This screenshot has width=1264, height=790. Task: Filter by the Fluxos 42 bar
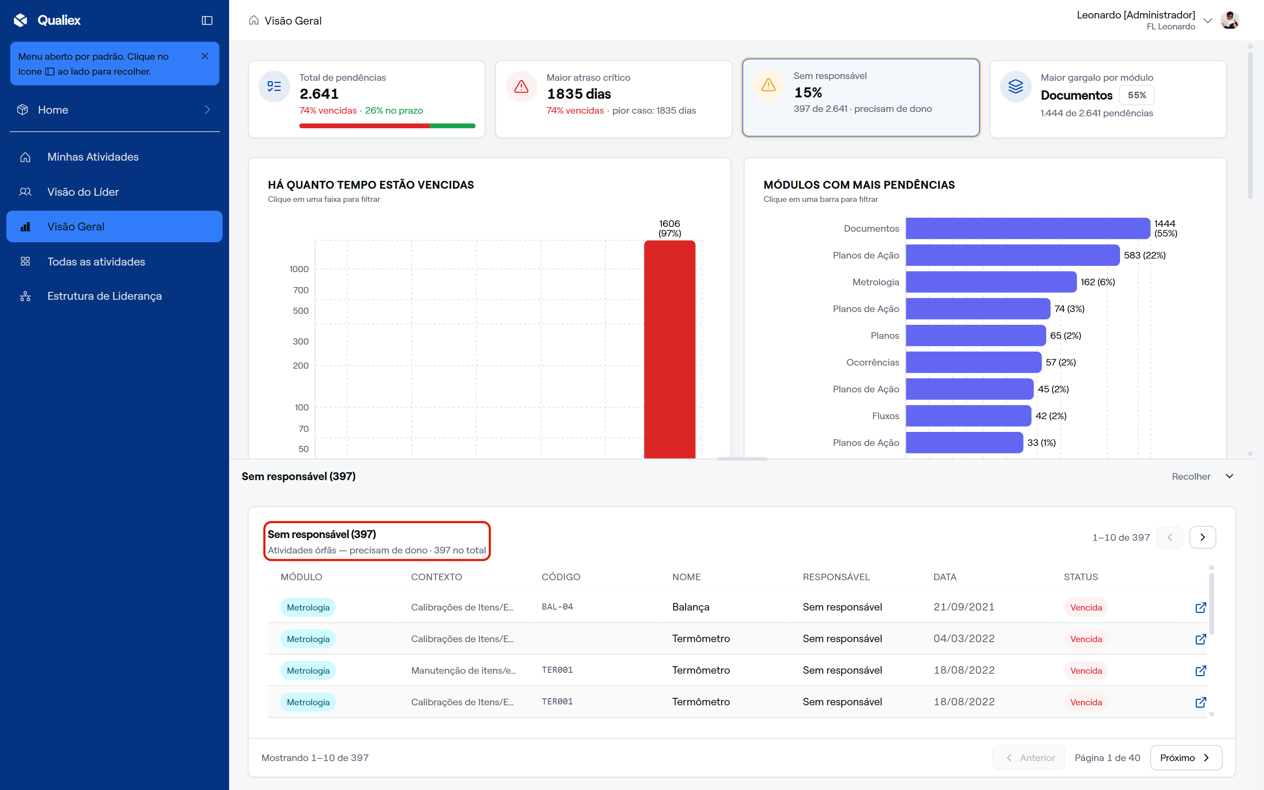point(968,416)
